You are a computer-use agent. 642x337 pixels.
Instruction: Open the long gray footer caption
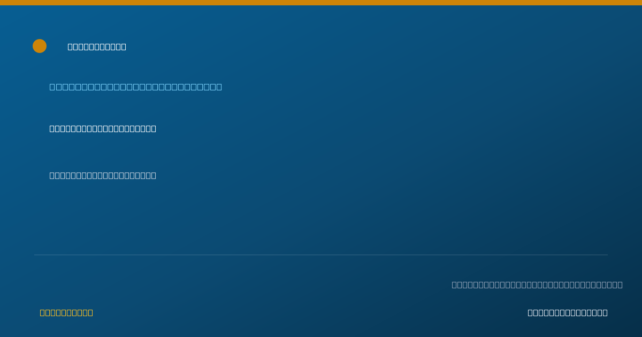(x=537, y=285)
